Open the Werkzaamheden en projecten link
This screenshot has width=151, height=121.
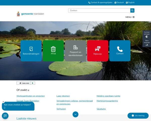pyautogui.click(x=31, y=96)
